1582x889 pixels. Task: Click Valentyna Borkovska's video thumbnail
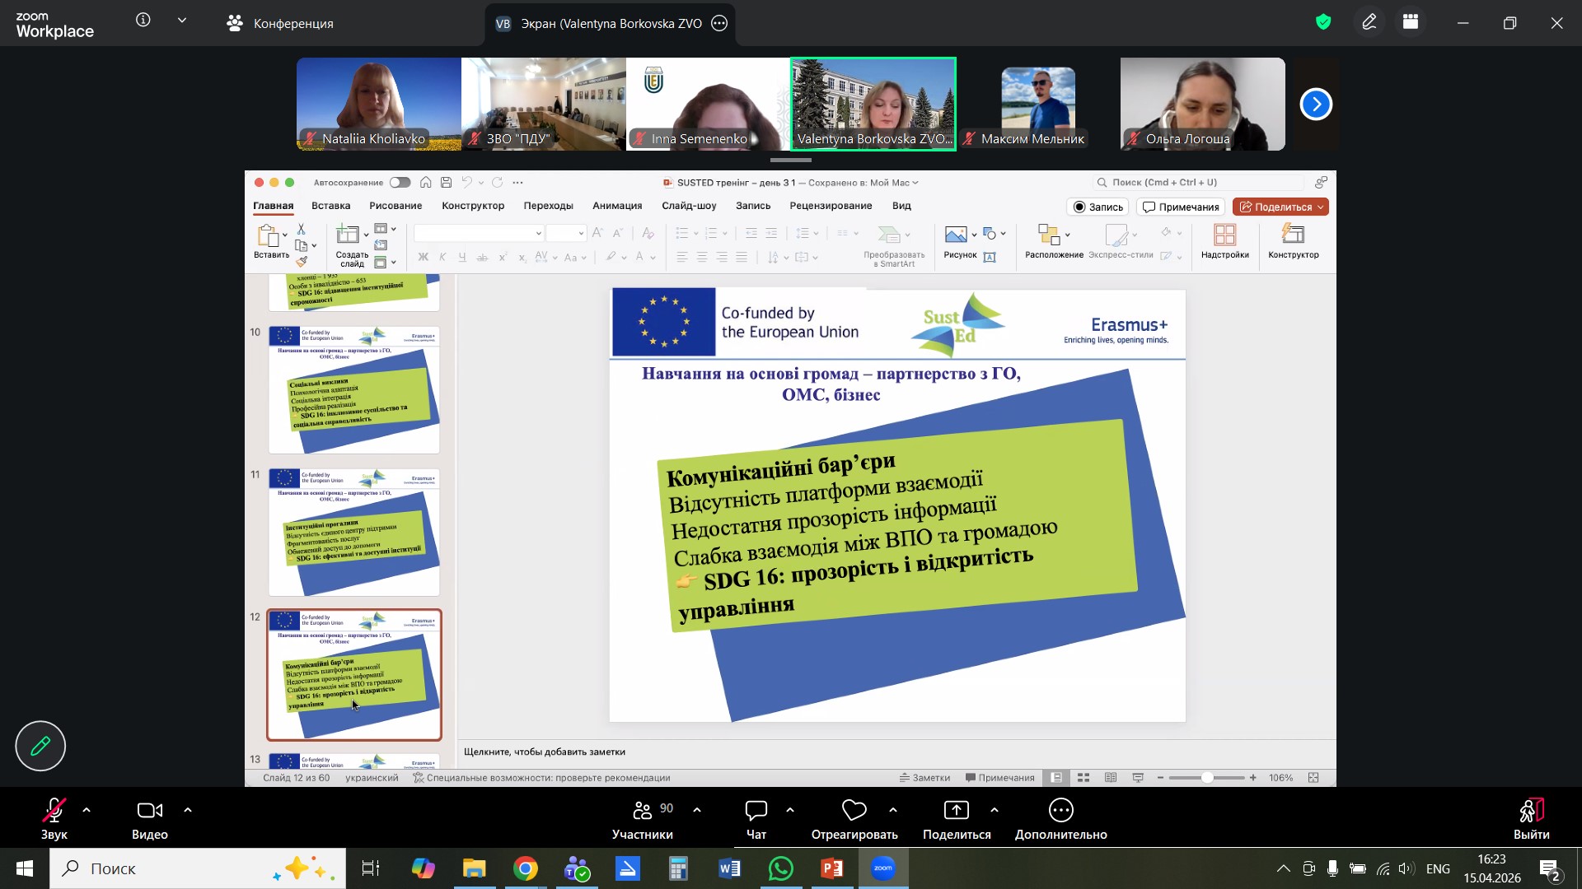coord(873,104)
